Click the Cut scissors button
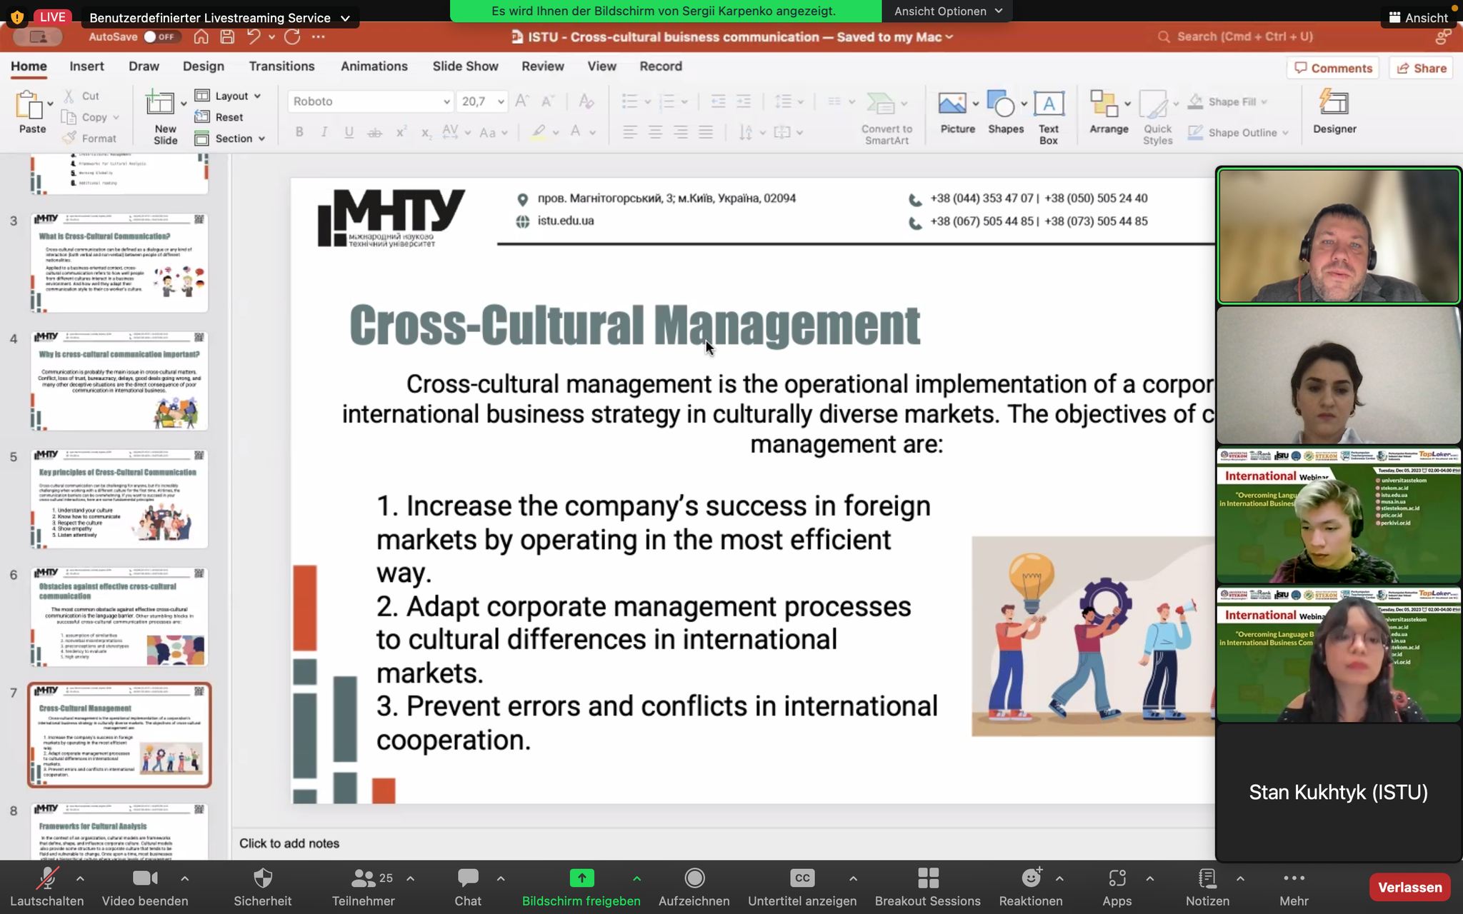This screenshot has height=914, width=1463. pyautogui.click(x=81, y=96)
